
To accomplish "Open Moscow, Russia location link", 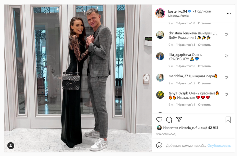I will click(178, 16).
